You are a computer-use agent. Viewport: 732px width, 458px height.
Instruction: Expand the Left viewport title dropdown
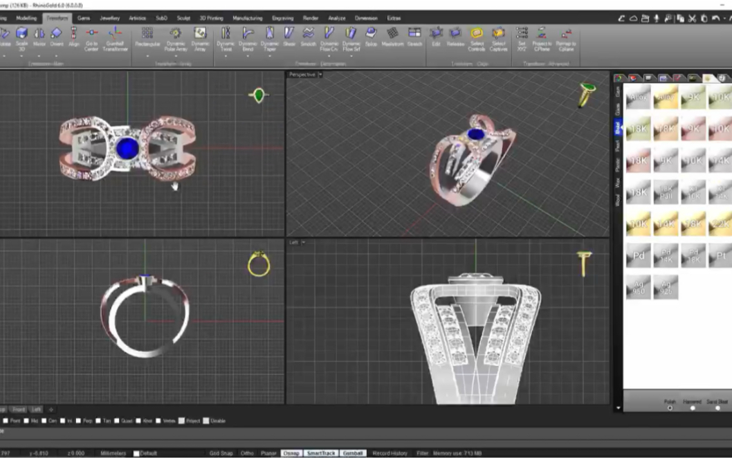coord(303,242)
